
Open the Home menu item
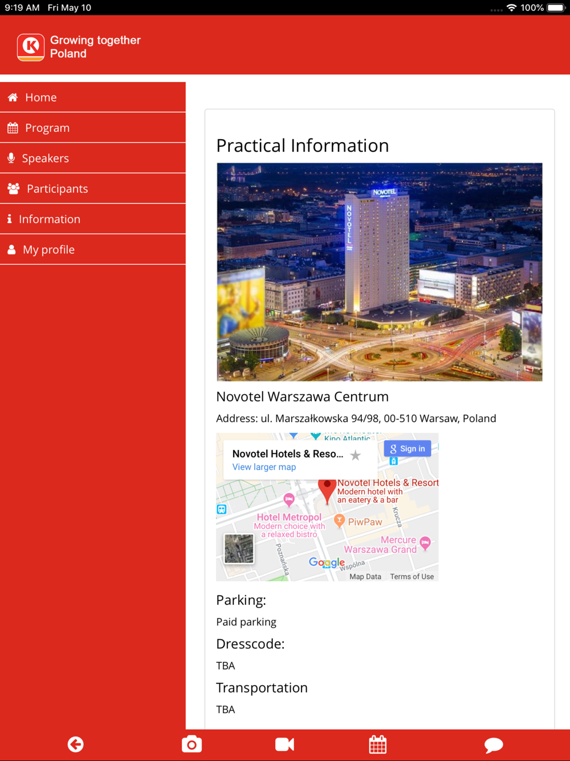tap(93, 98)
